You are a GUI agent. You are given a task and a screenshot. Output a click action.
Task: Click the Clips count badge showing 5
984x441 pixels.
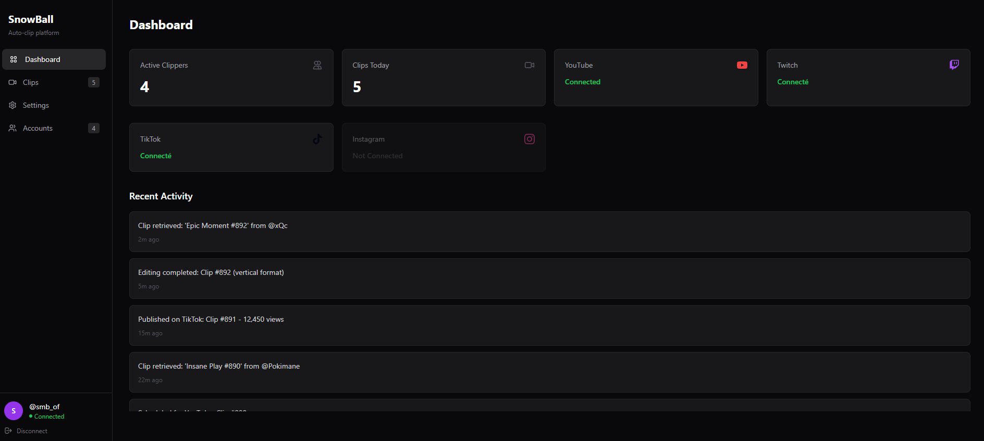[94, 82]
